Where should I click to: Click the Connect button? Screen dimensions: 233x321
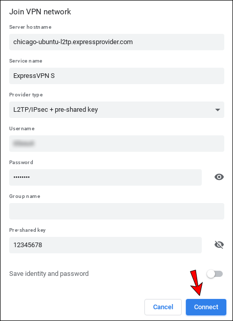coord(206,307)
